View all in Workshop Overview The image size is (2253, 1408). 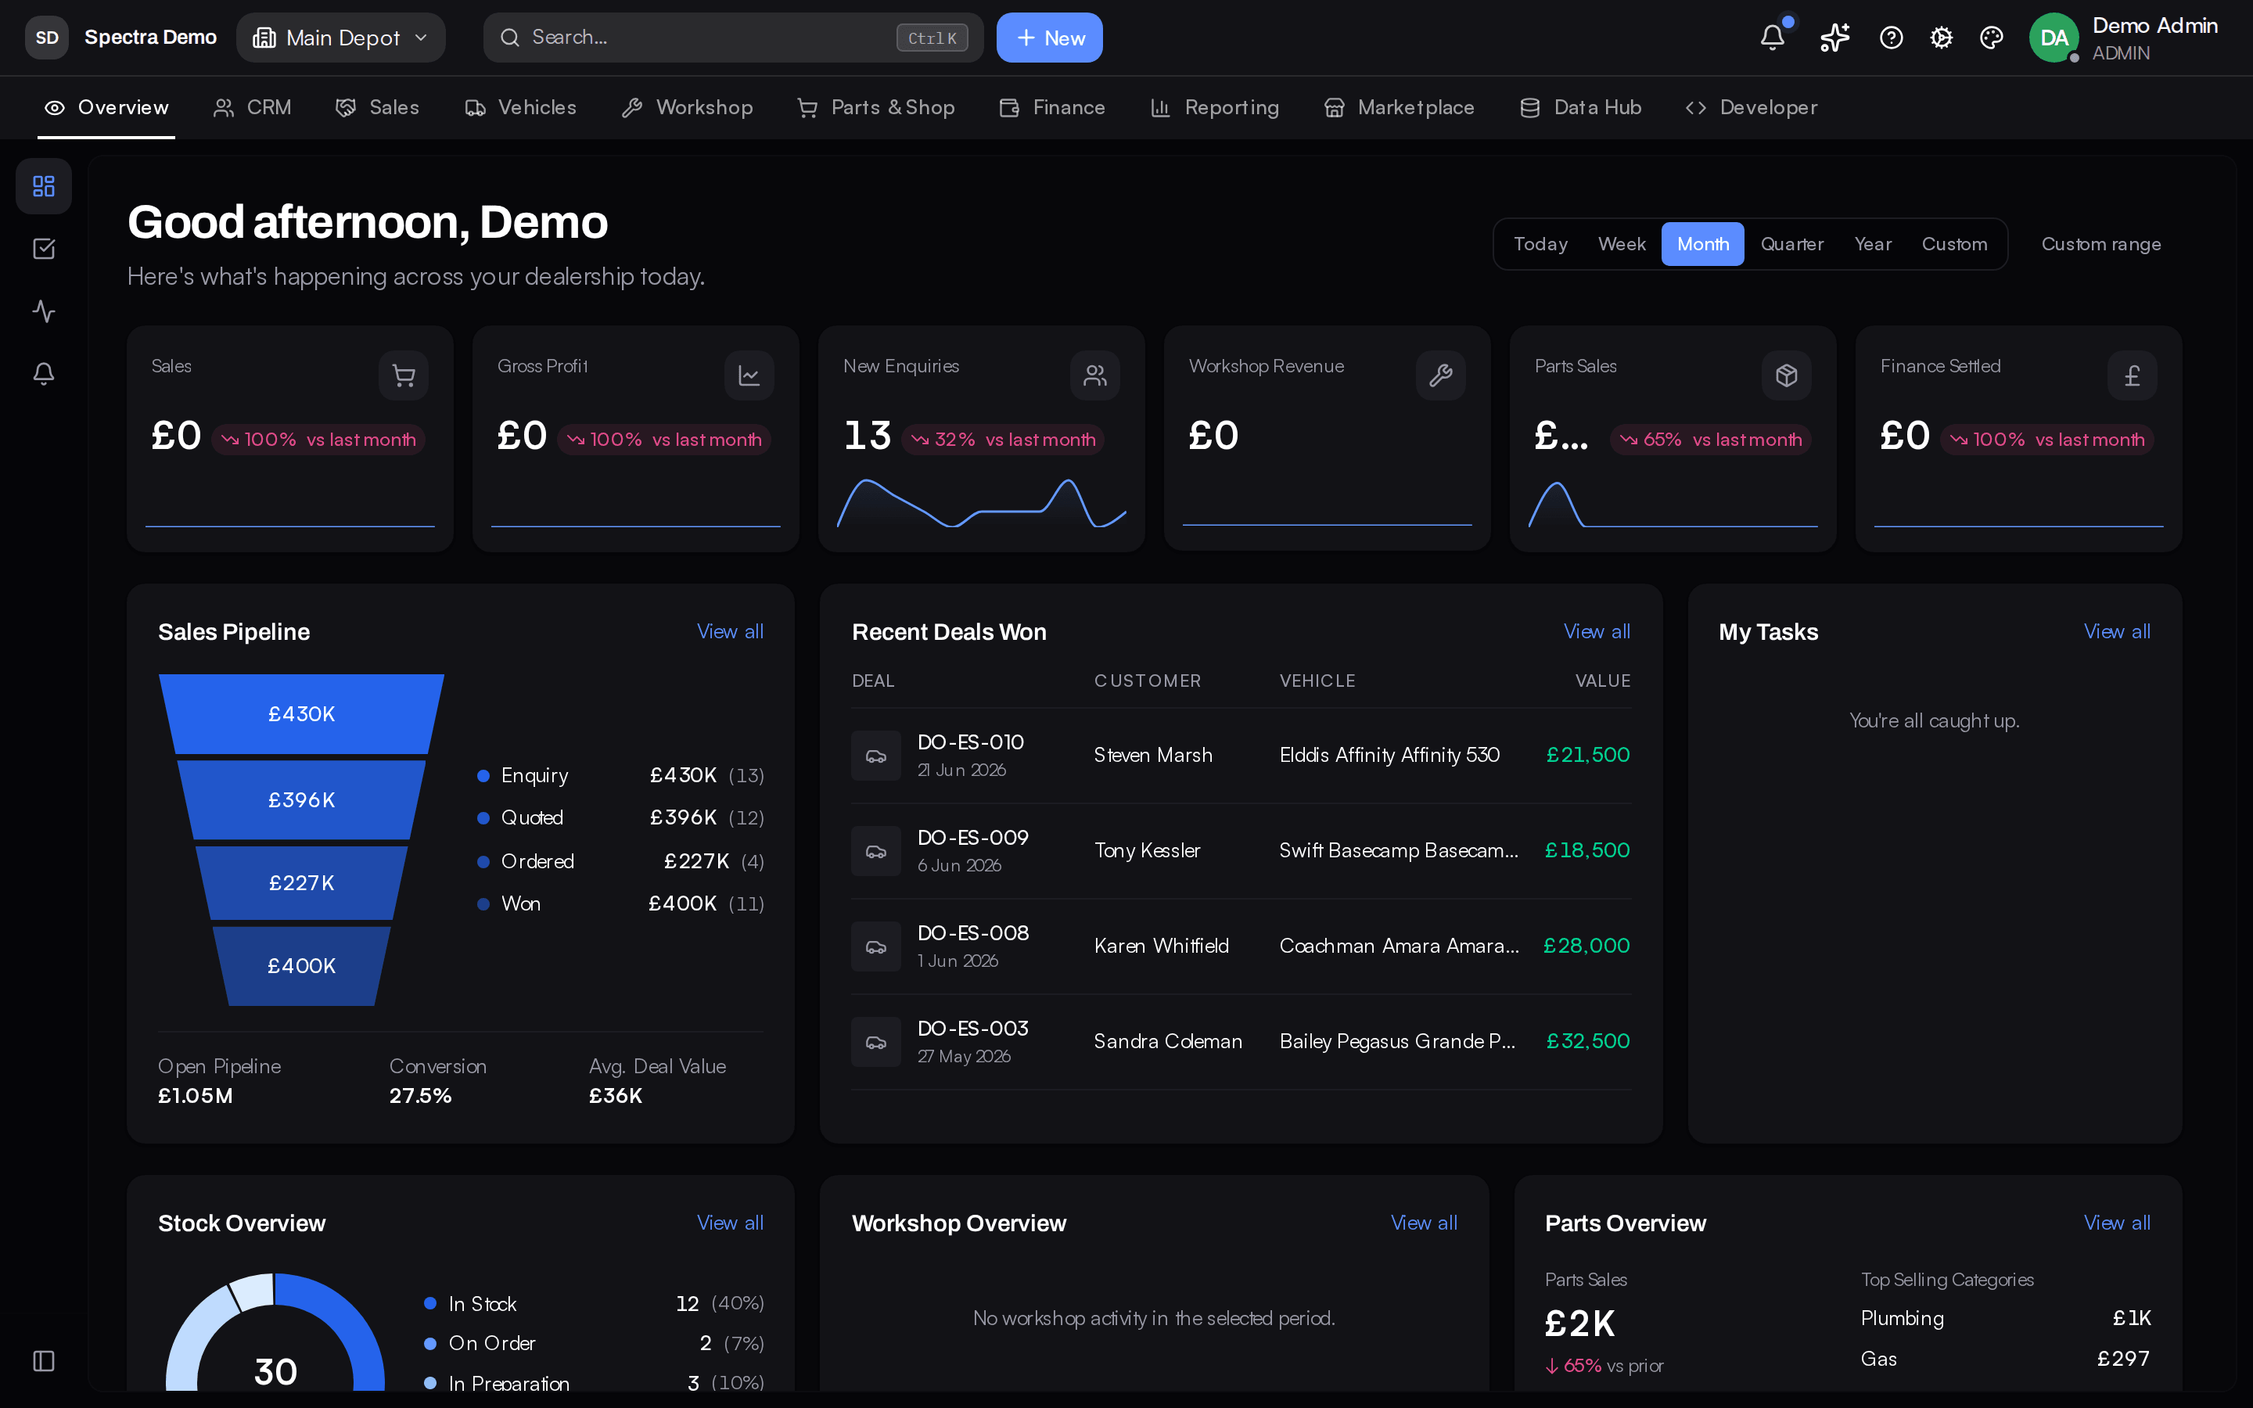point(1424,1223)
